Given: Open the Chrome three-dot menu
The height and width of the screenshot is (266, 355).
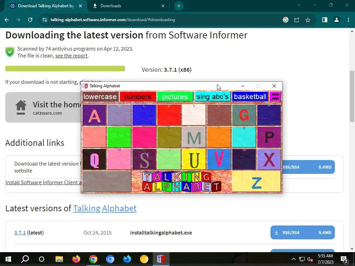Looking at the screenshot, I should pyautogui.click(x=348, y=20).
